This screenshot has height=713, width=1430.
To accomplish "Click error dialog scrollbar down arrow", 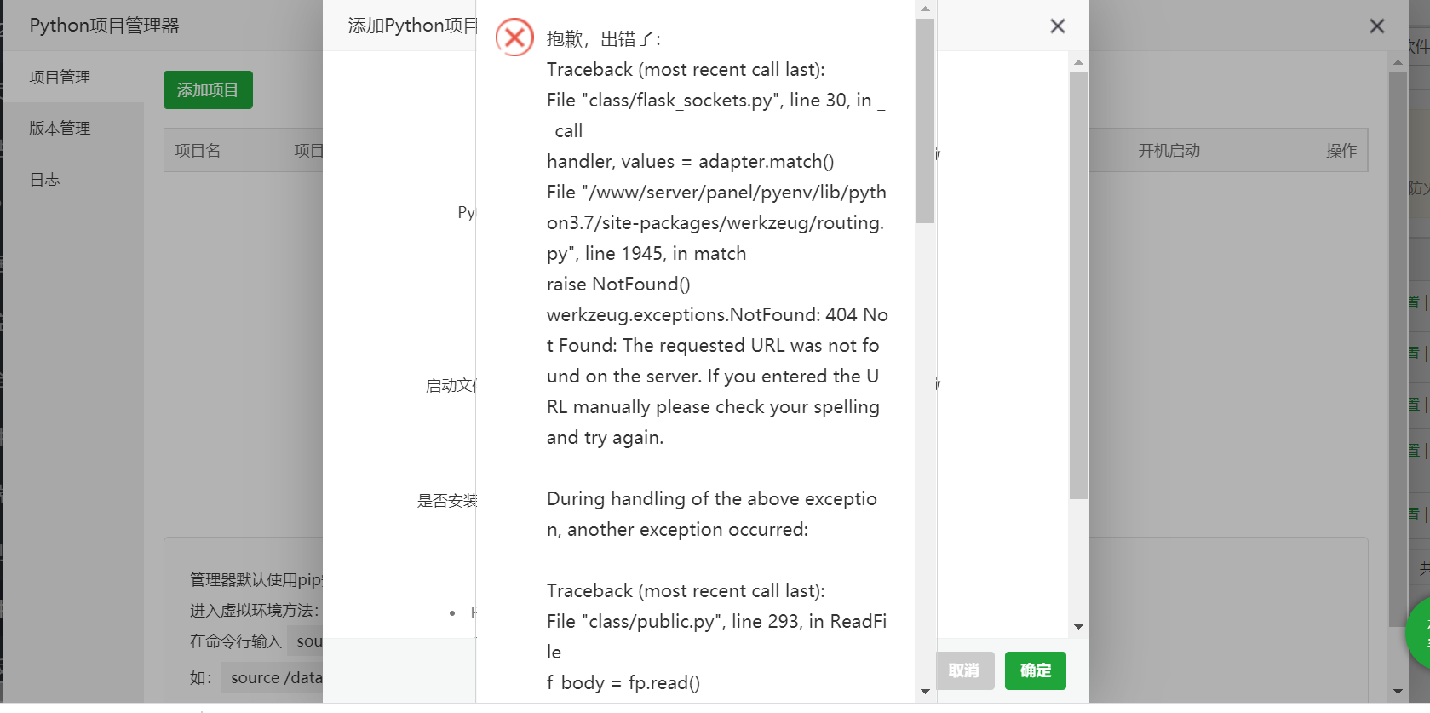I will 925,691.
